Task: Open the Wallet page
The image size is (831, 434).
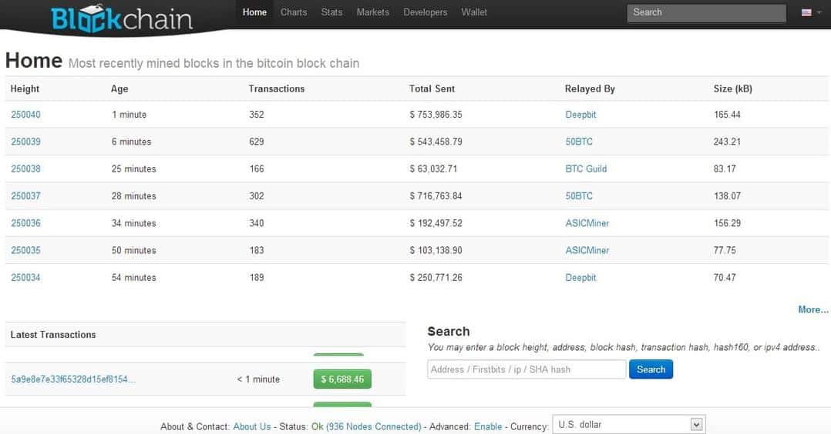Action: tap(474, 12)
